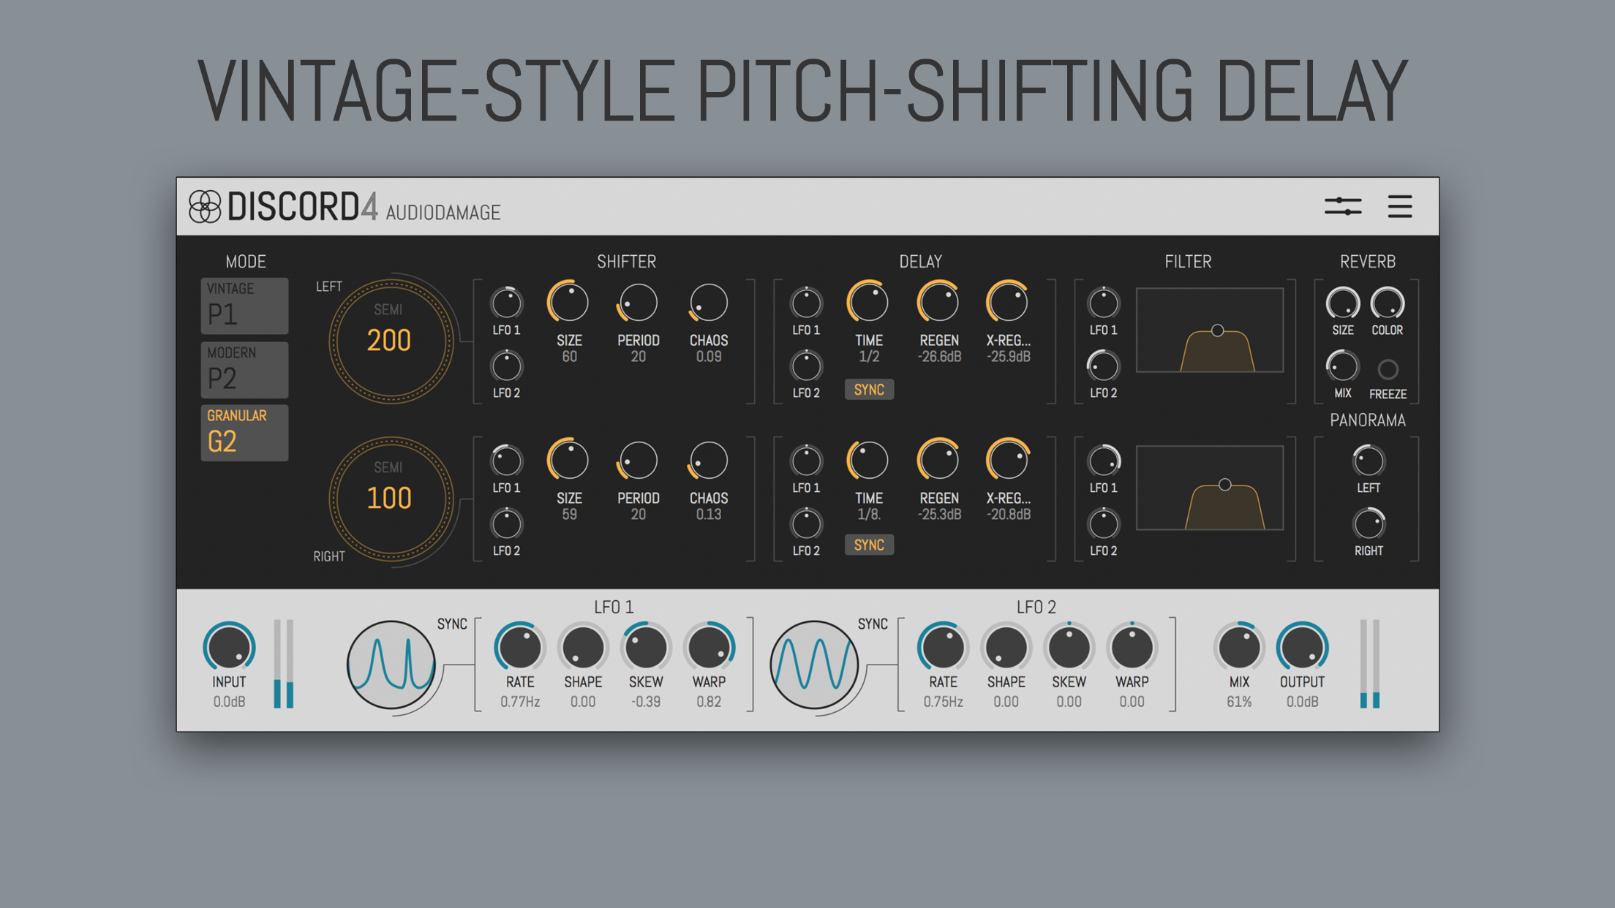Toggle right delay SYNC button
Image resolution: width=1615 pixels, height=908 pixels.
[869, 545]
